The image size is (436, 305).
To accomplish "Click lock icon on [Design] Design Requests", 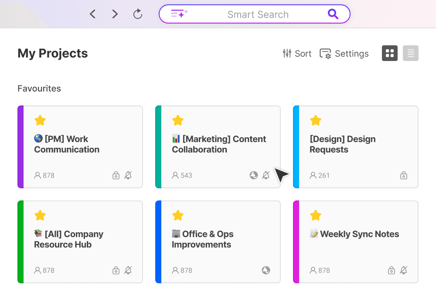I will 404,175.
